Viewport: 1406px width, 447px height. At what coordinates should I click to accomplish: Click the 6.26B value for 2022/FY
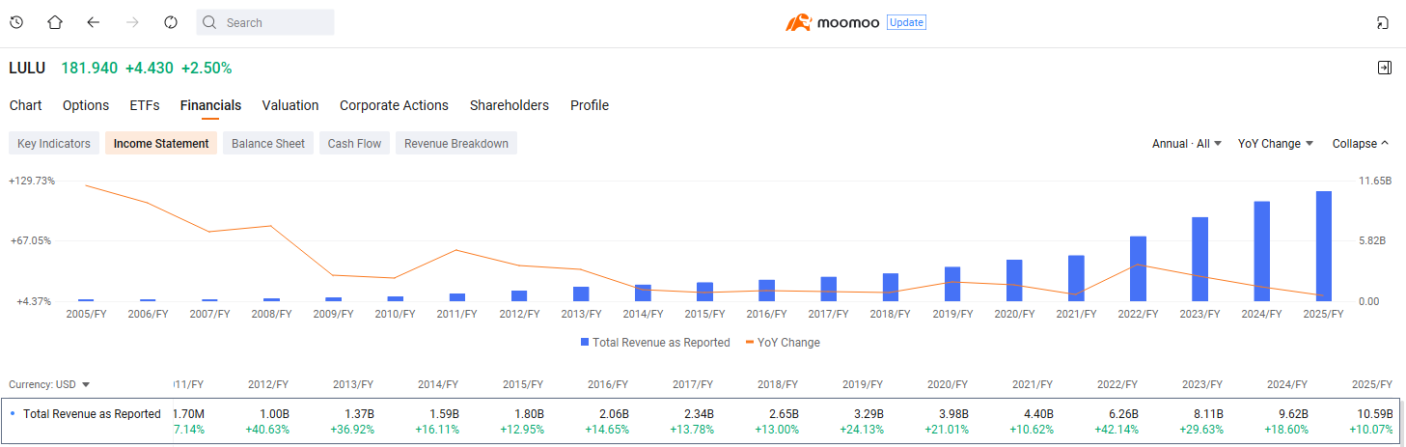pyautogui.click(x=1121, y=414)
